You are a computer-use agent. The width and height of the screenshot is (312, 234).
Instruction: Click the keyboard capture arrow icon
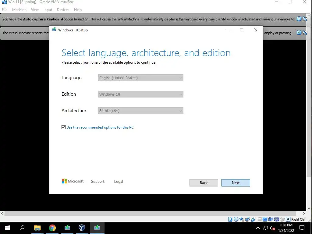pos(288,219)
